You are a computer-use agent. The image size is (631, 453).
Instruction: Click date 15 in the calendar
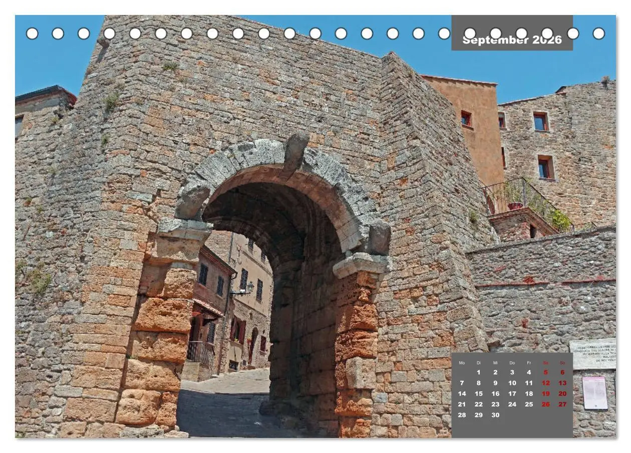478,393
